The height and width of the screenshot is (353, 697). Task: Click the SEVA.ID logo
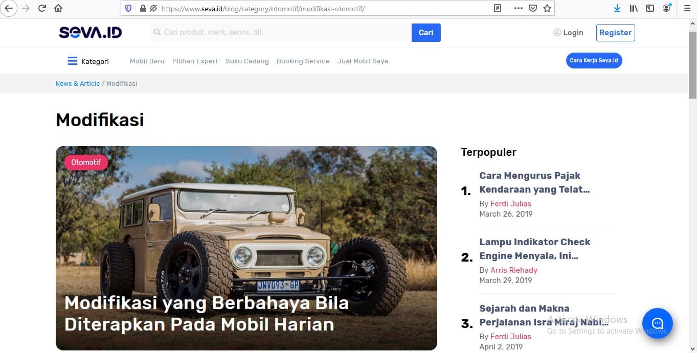coord(91,33)
